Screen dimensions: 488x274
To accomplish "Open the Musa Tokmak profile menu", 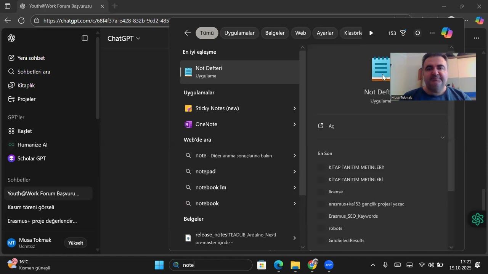I will tap(30, 243).
